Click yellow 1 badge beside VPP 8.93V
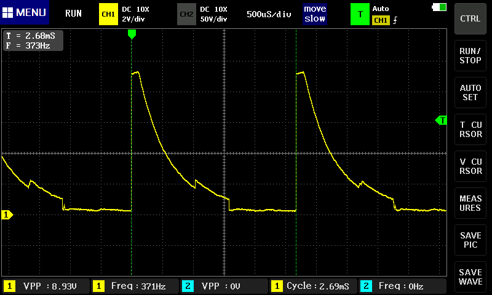The image size is (492, 295). point(9,286)
